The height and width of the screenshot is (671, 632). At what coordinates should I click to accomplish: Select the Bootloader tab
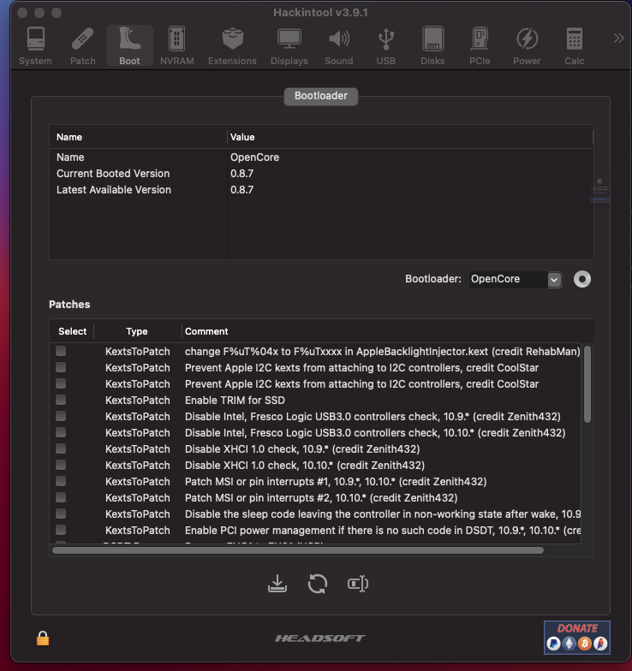point(321,96)
